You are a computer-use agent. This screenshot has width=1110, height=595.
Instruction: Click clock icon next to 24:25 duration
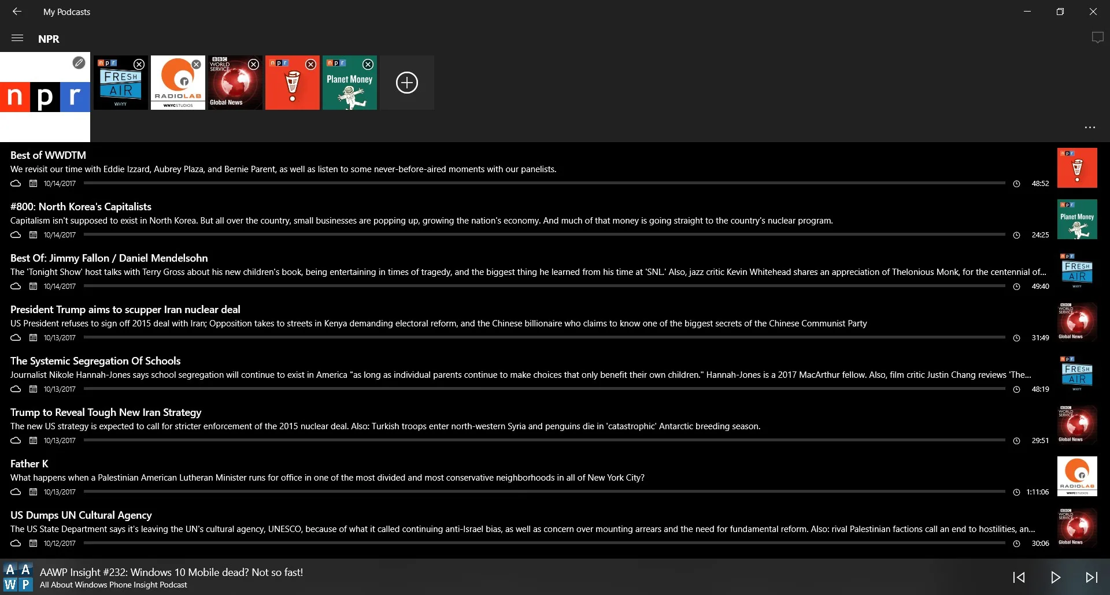pyautogui.click(x=1016, y=235)
